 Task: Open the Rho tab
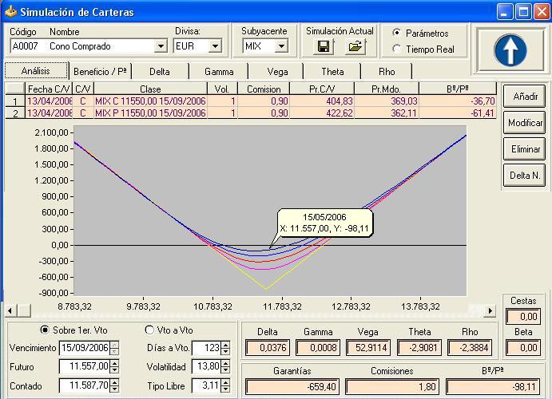tap(387, 71)
